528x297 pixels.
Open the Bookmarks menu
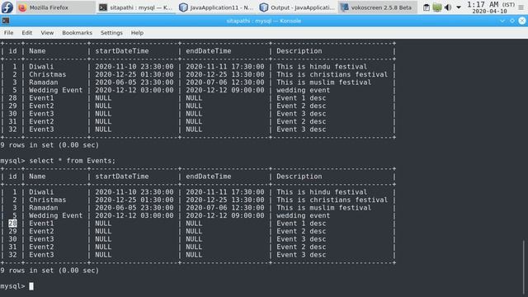(x=77, y=33)
